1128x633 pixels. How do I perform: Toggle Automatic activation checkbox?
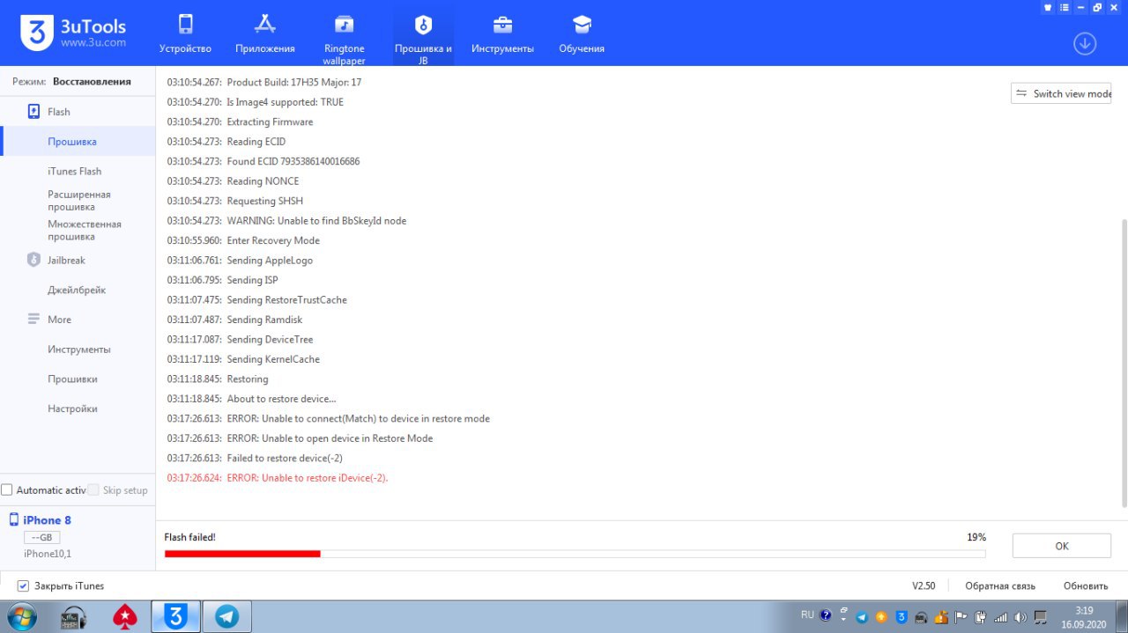tap(7, 489)
